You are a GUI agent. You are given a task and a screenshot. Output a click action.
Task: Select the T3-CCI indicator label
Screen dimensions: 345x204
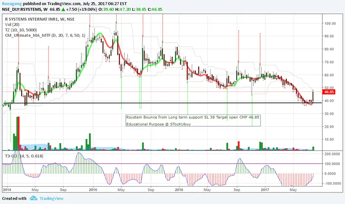pos(24,156)
